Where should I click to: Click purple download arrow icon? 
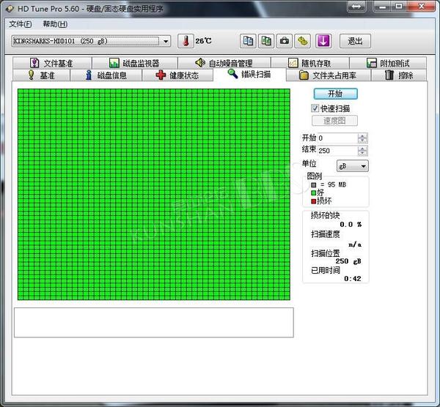click(323, 41)
